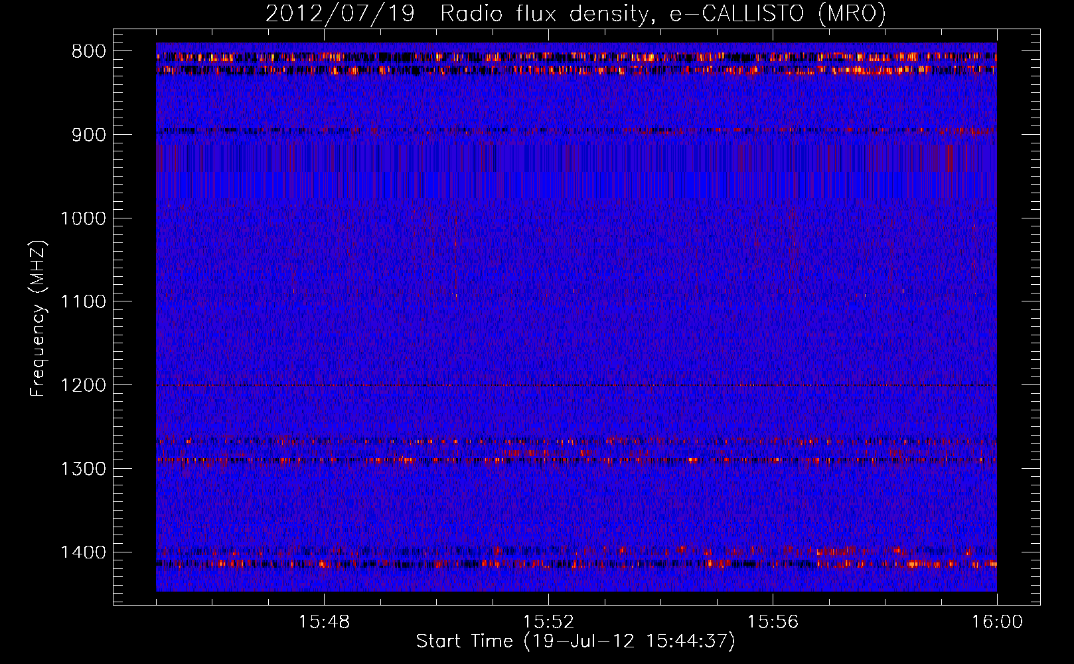Click the bright interference band near 1290 MHz
This screenshot has width=1074, height=664.
pos(576,459)
